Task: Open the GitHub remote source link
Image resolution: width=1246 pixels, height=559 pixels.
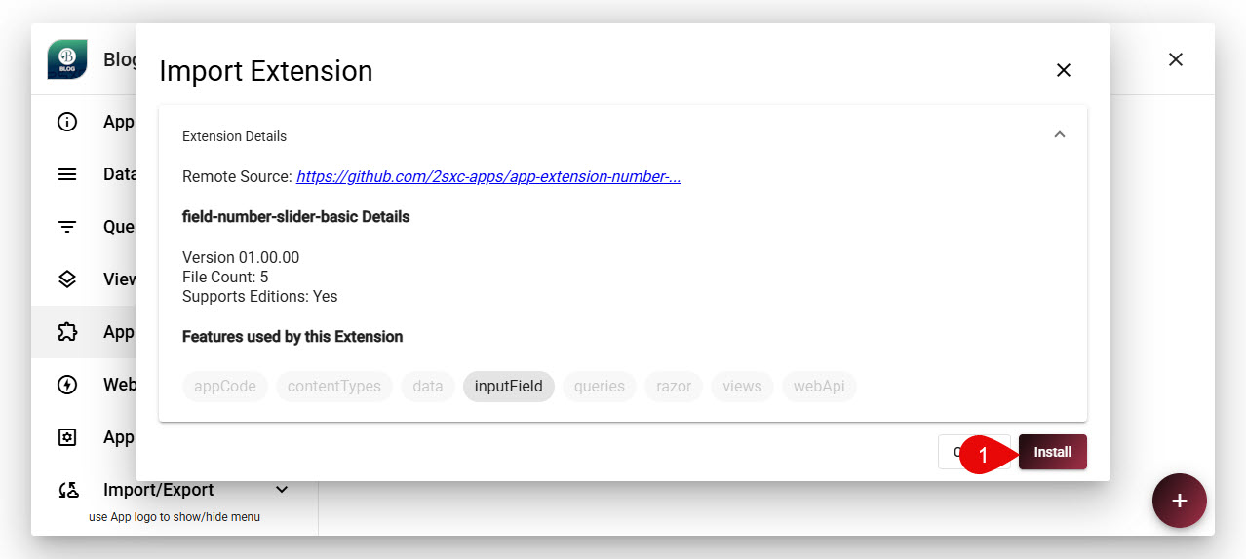Action: tap(488, 177)
